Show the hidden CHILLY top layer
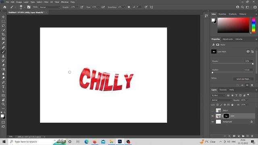Image resolution: width=258 pixels, height=145 pixels. (x=212, y=110)
